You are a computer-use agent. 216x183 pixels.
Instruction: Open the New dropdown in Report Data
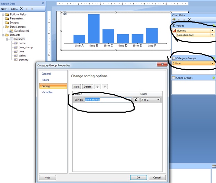[x=5, y=9]
